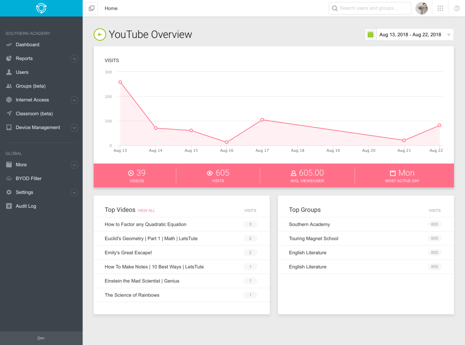Click the calendar icon beside Mon
This screenshot has height=345, width=465.
pos(393,173)
